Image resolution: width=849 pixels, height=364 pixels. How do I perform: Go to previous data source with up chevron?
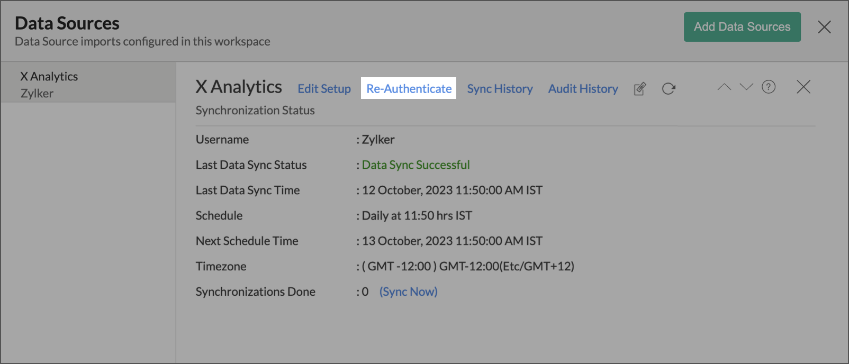pos(724,87)
